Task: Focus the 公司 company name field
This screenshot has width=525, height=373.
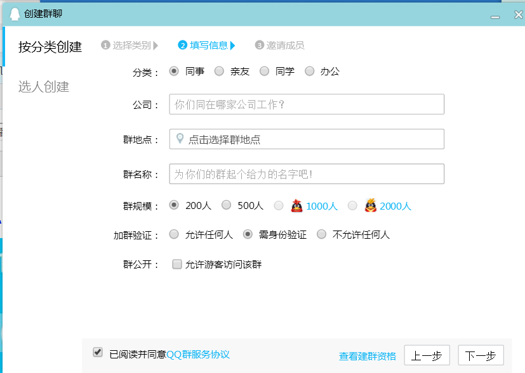Action: 307,104
